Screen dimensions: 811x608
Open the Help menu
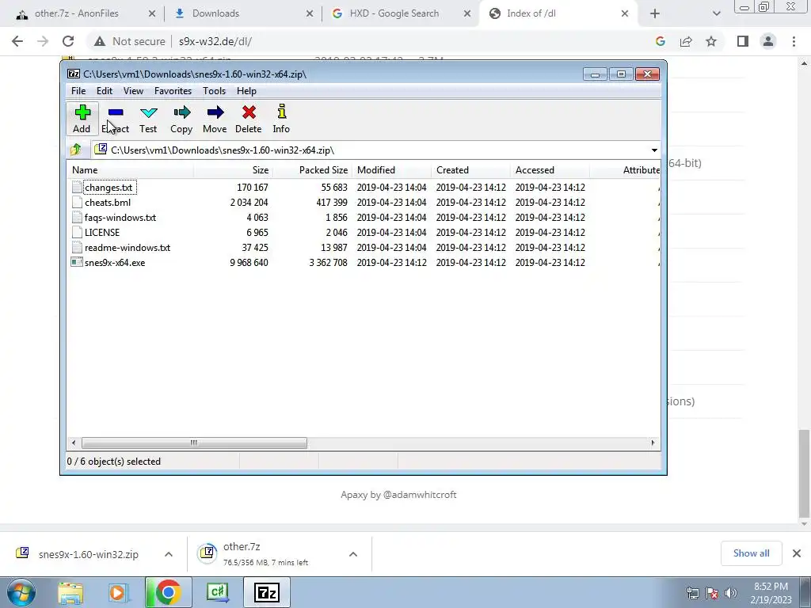pos(247,91)
